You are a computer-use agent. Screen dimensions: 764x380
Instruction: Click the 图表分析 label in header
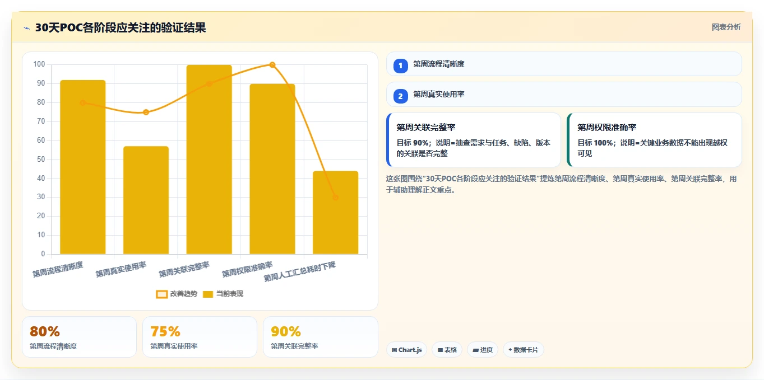click(x=726, y=27)
